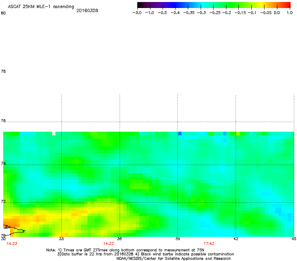
Task: Click the orange data patch above the coastline
Action: point(11,223)
